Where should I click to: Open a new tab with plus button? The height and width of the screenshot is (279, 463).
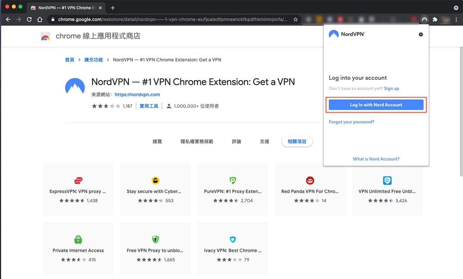pyautogui.click(x=113, y=8)
